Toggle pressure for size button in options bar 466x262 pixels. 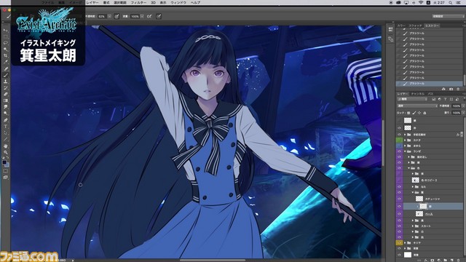click(x=159, y=16)
